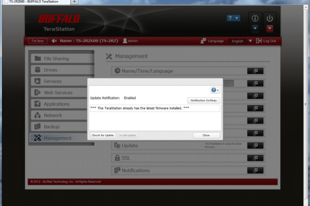Open the Backup section
310x206 pixels.
click(59, 127)
